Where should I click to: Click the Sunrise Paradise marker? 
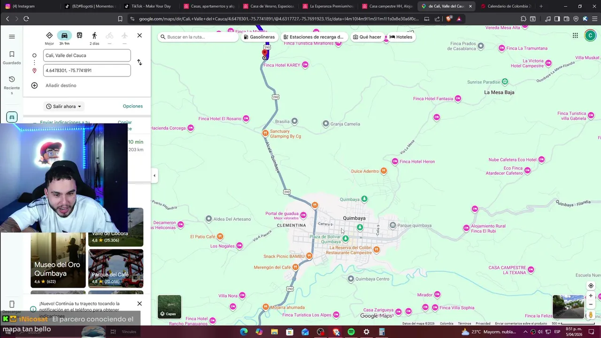(505, 82)
